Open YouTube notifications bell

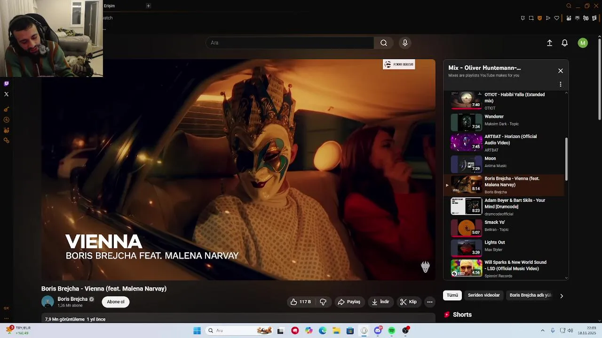565,43
